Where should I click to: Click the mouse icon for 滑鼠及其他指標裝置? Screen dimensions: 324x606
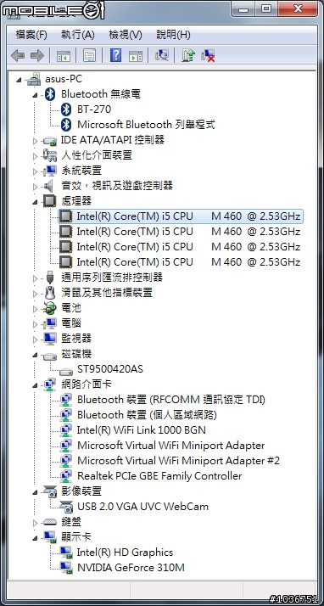coord(50,293)
